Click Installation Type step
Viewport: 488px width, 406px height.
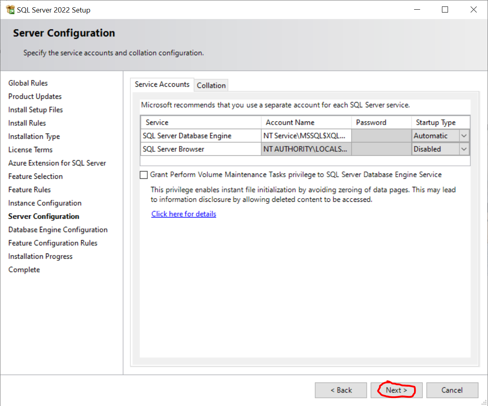[x=34, y=136]
